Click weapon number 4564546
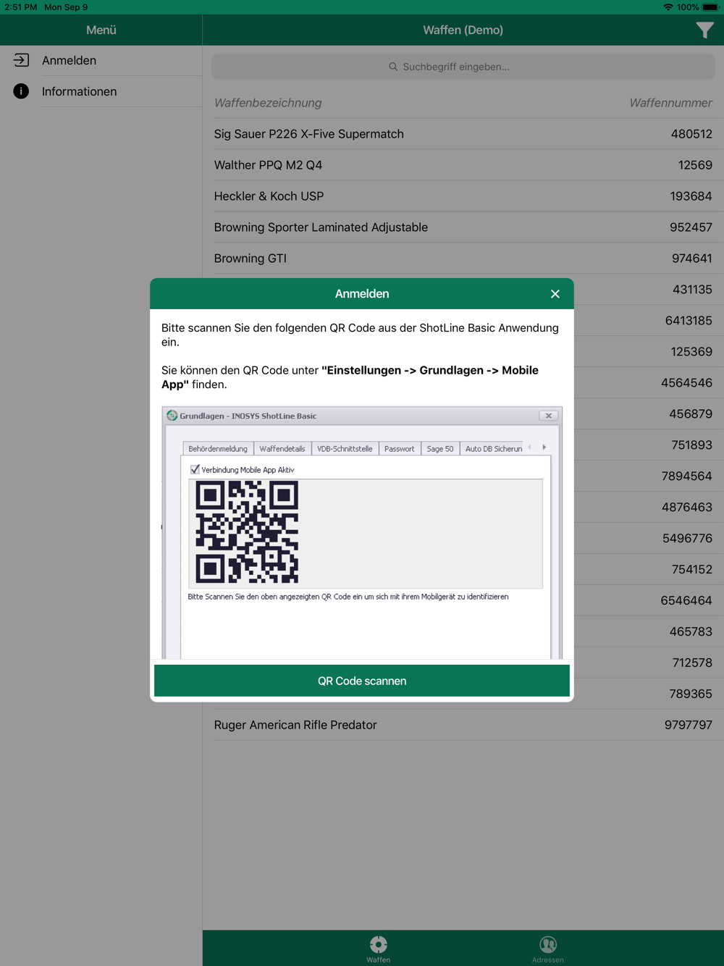Image resolution: width=724 pixels, height=966 pixels. [686, 383]
